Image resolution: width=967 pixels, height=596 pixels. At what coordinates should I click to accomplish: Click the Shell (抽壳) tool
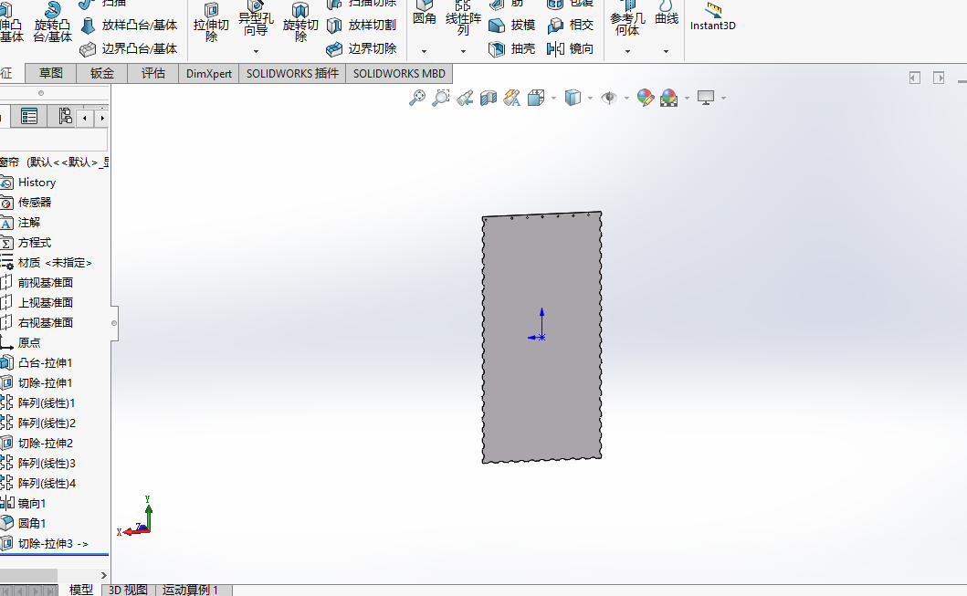(x=512, y=48)
